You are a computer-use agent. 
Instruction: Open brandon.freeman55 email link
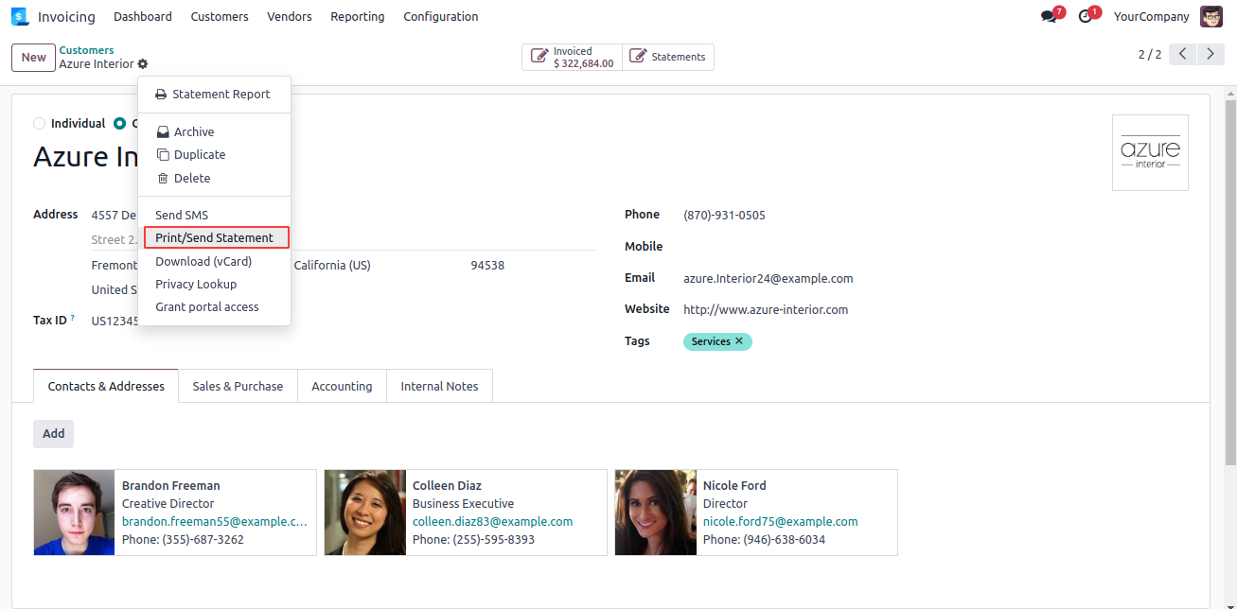[x=215, y=521]
